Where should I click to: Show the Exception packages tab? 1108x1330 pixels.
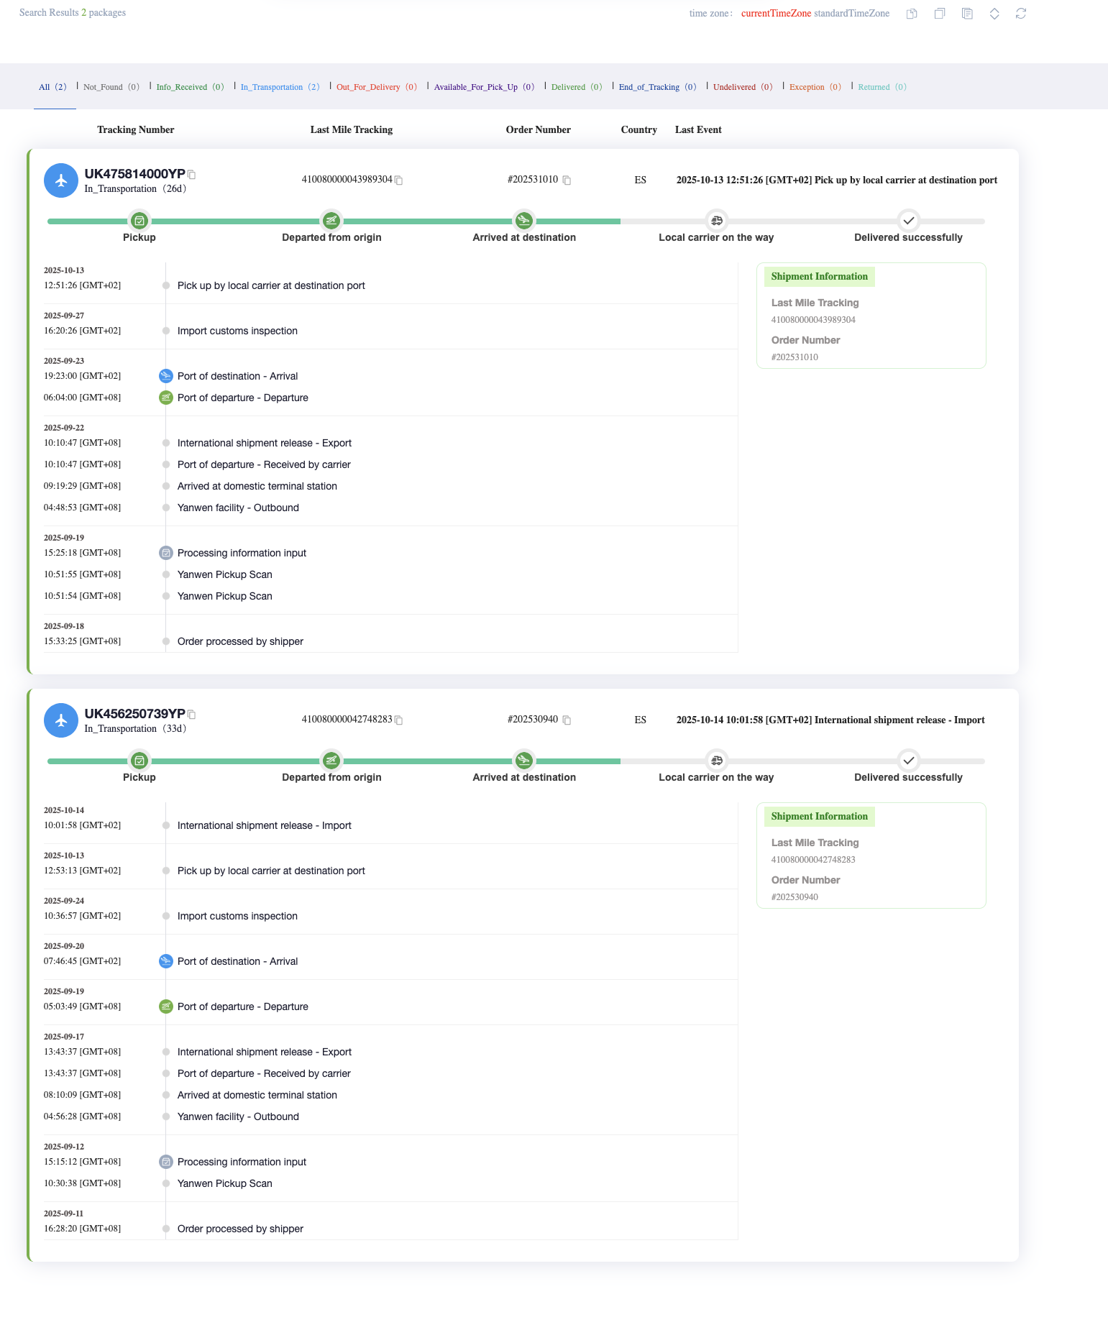pyautogui.click(x=815, y=87)
